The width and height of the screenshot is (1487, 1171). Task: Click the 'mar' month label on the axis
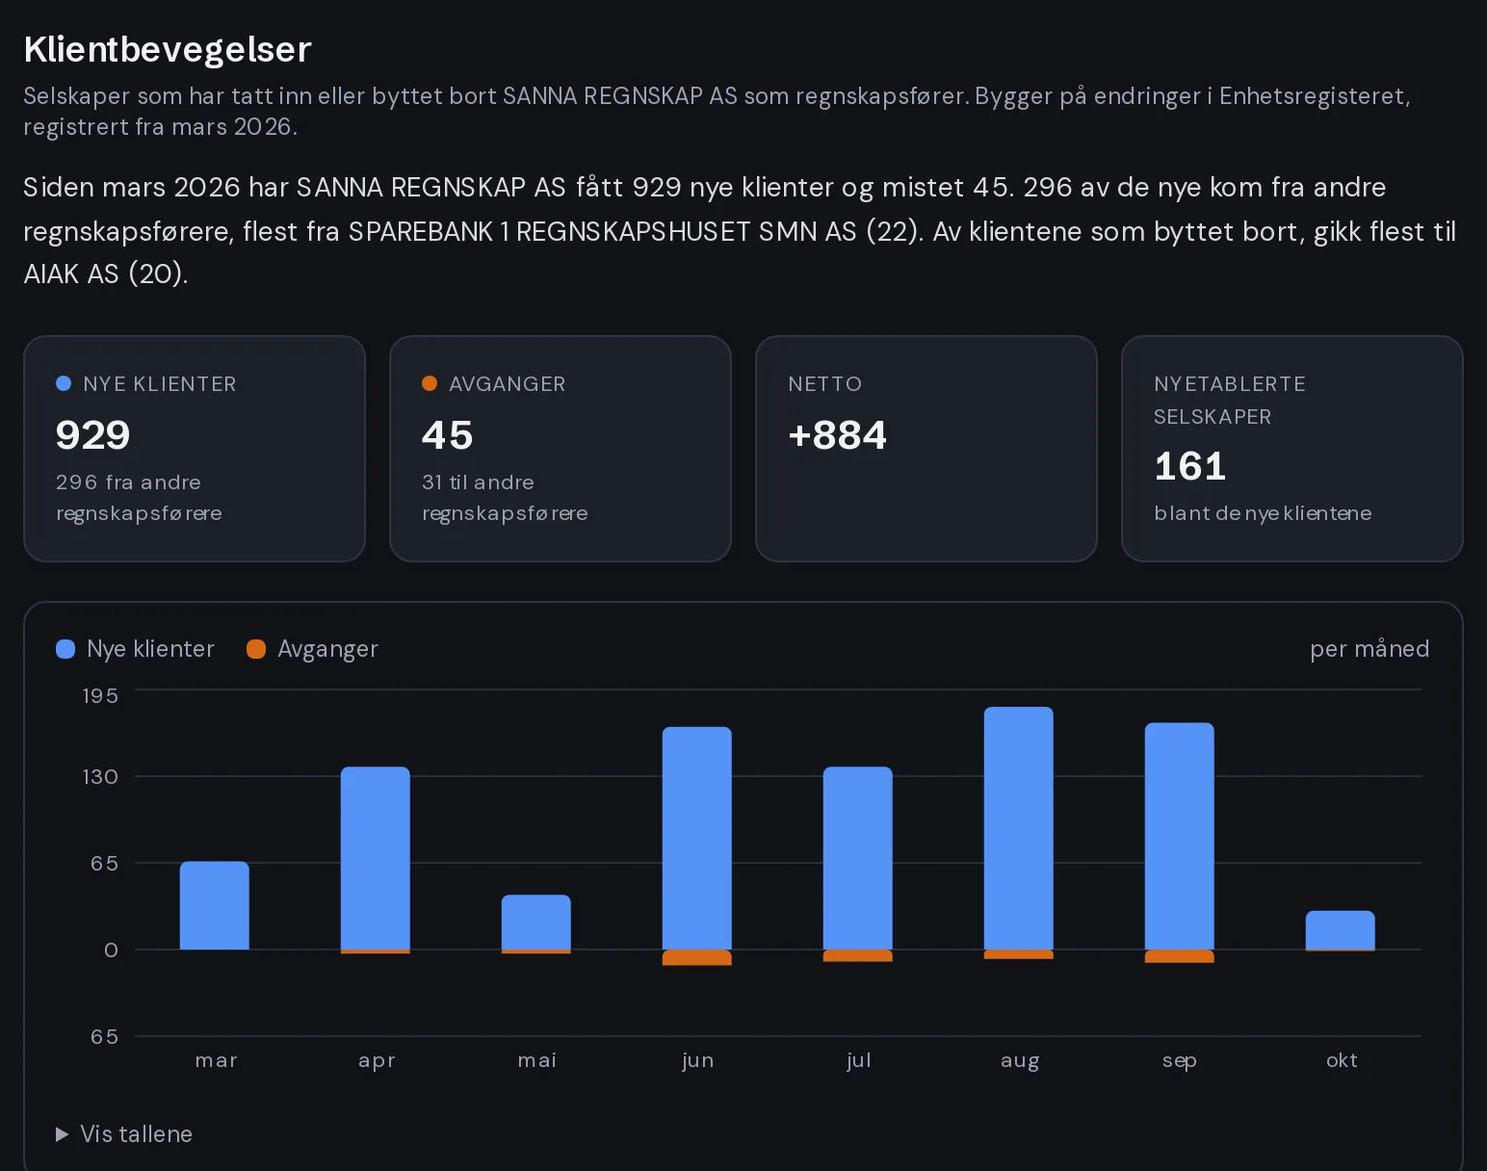pos(216,1060)
